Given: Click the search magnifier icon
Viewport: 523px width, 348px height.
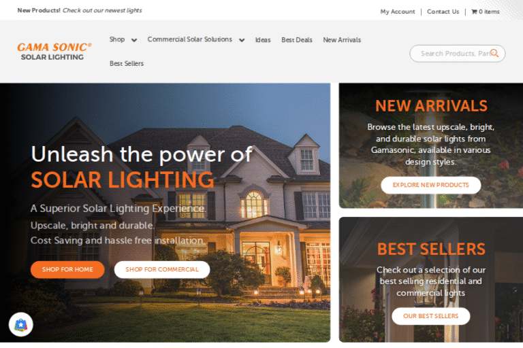Looking at the screenshot, I should point(494,53).
